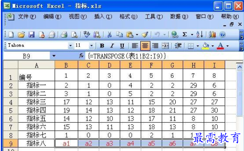Viewport: 244px width, 151px height.
Task: Open the 编辑(E) menu
Action: tap(52, 17)
